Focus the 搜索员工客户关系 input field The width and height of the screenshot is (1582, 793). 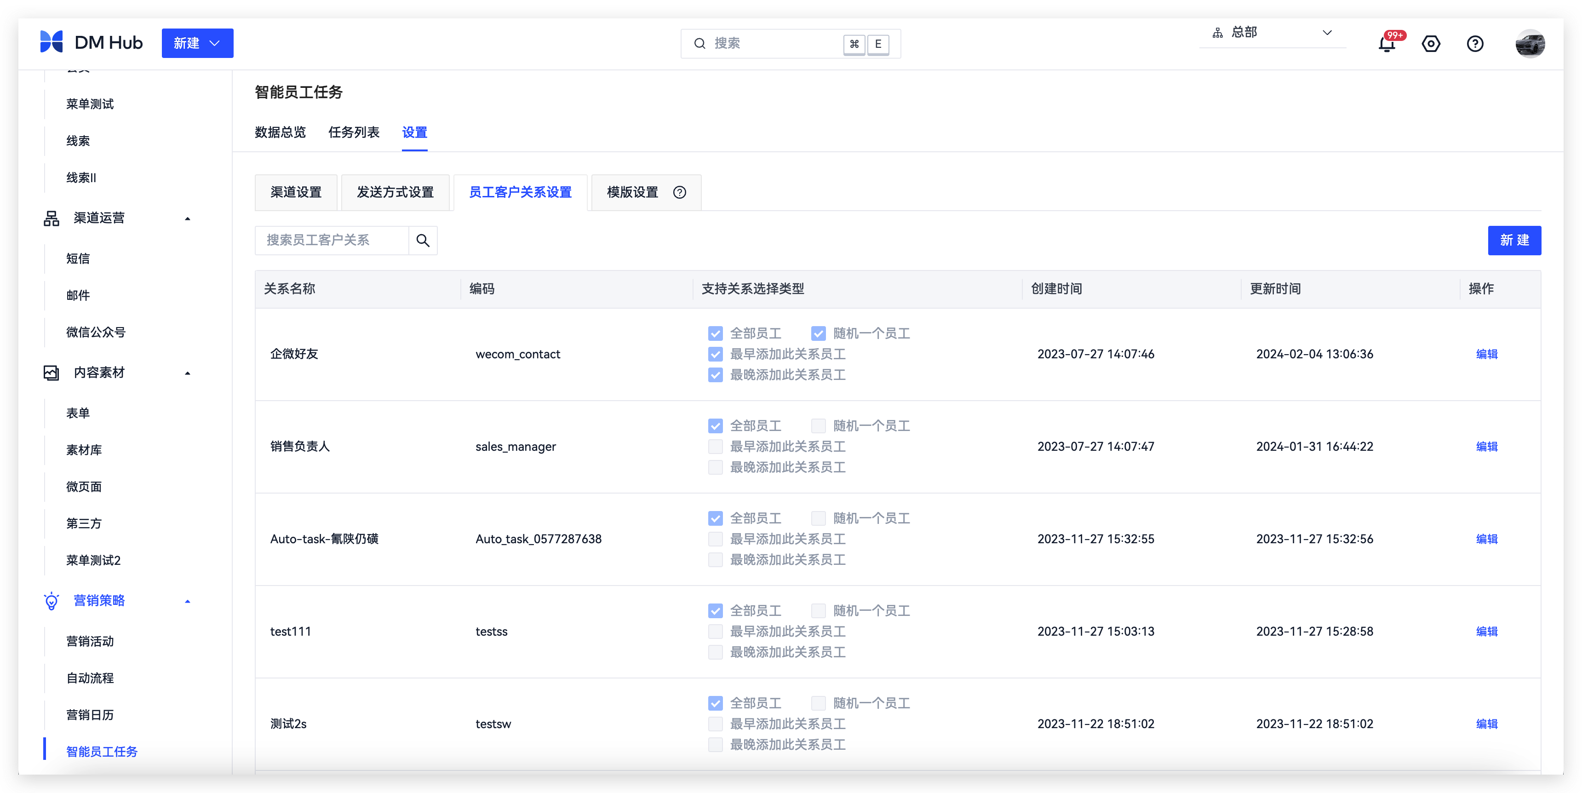pyautogui.click(x=332, y=240)
